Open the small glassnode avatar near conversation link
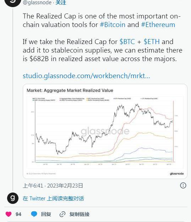191x222 pixels. 13,198
